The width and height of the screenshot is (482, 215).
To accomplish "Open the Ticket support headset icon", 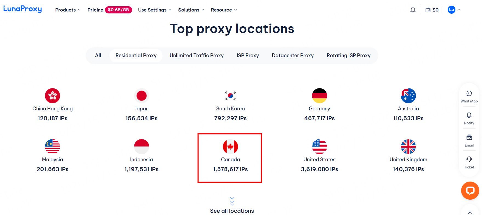I will (469, 159).
